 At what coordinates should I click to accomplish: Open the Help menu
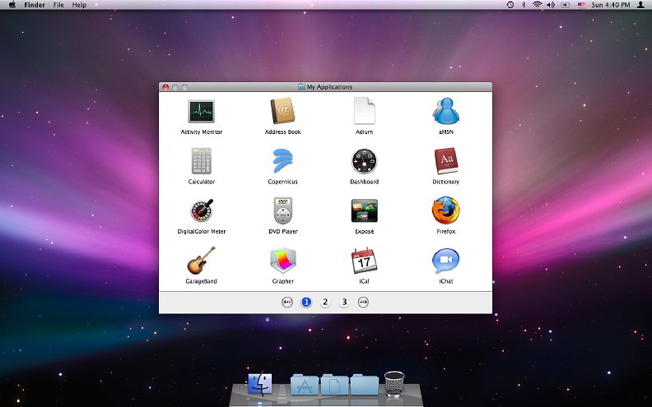pyautogui.click(x=79, y=5)
